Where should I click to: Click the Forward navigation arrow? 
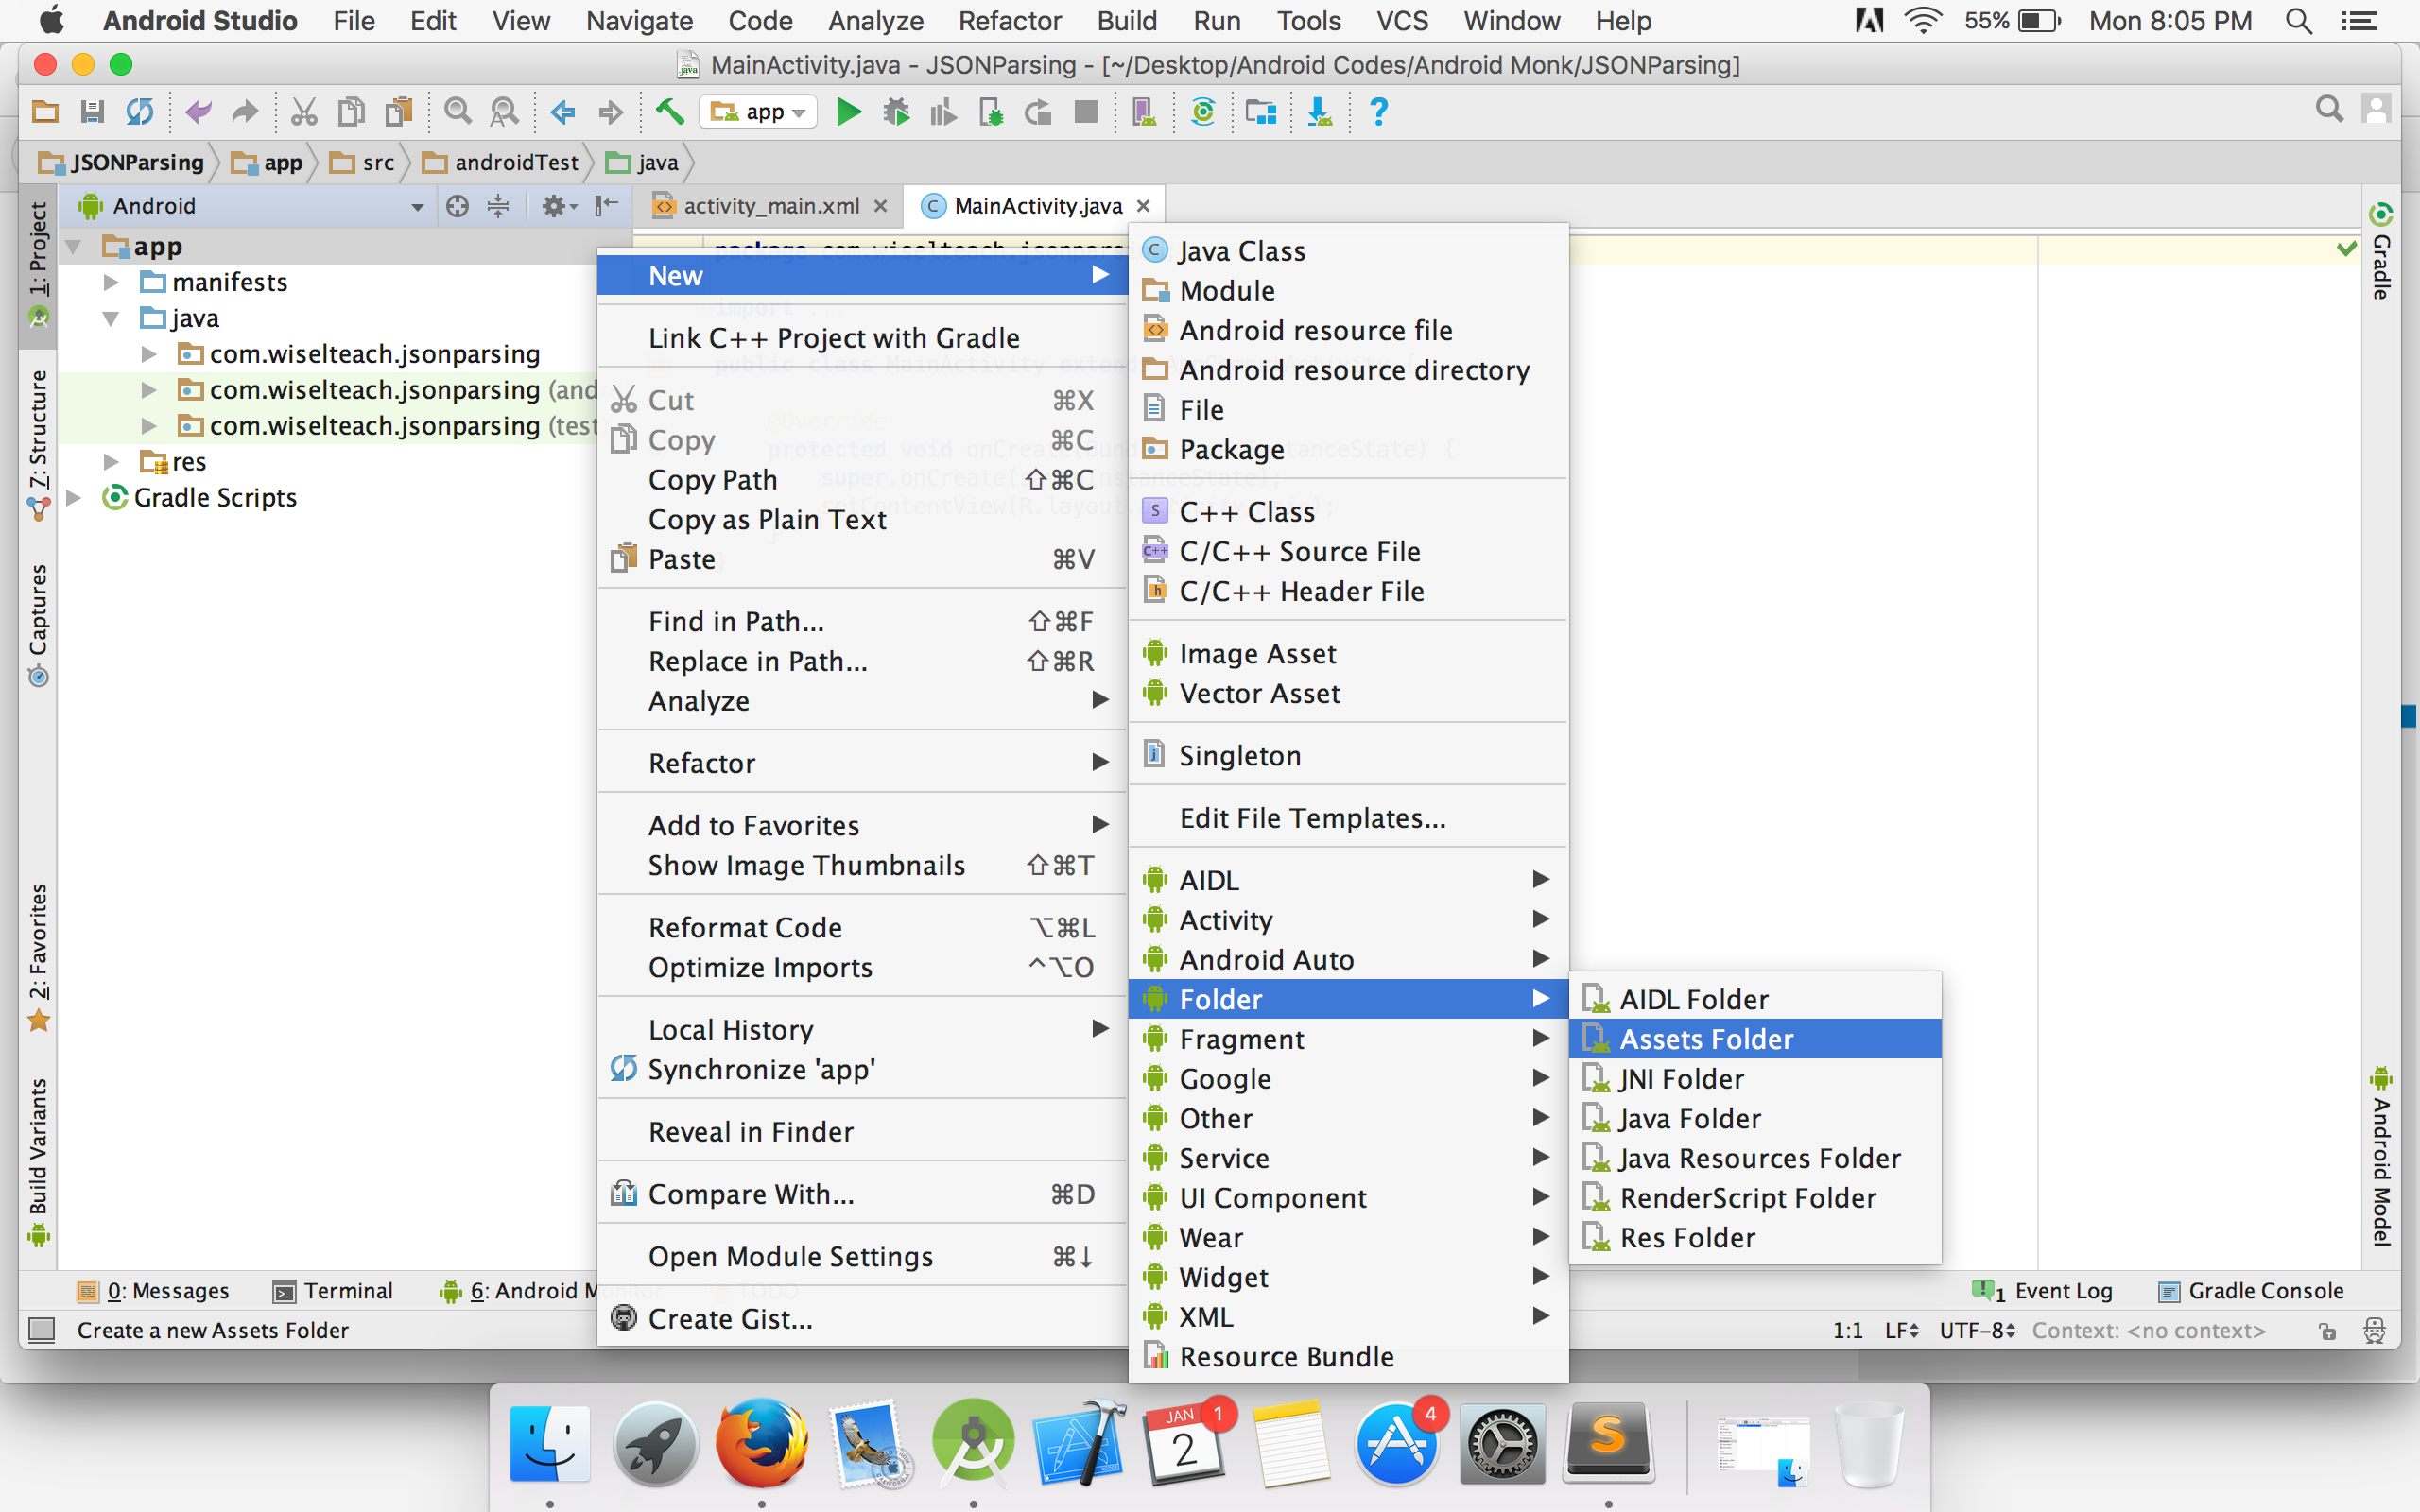point(611,112)
